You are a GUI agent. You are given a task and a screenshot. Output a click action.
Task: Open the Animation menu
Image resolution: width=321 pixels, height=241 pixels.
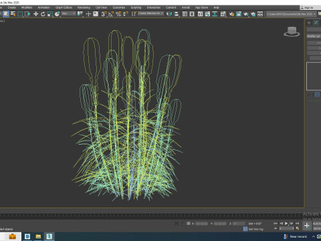(x=44, y=7)
